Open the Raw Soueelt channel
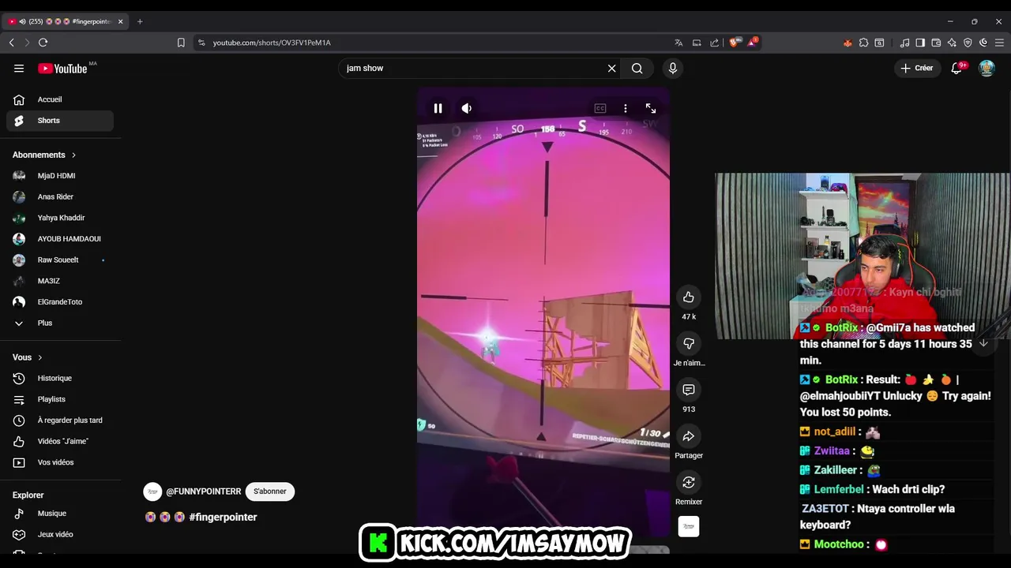1011x568 pixels. pos(60,260)
